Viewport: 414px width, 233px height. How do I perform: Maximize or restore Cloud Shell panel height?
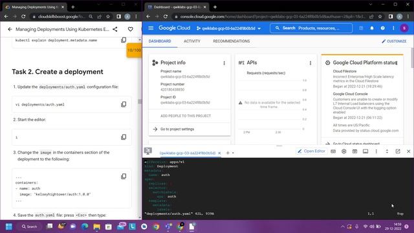point(387,151)
